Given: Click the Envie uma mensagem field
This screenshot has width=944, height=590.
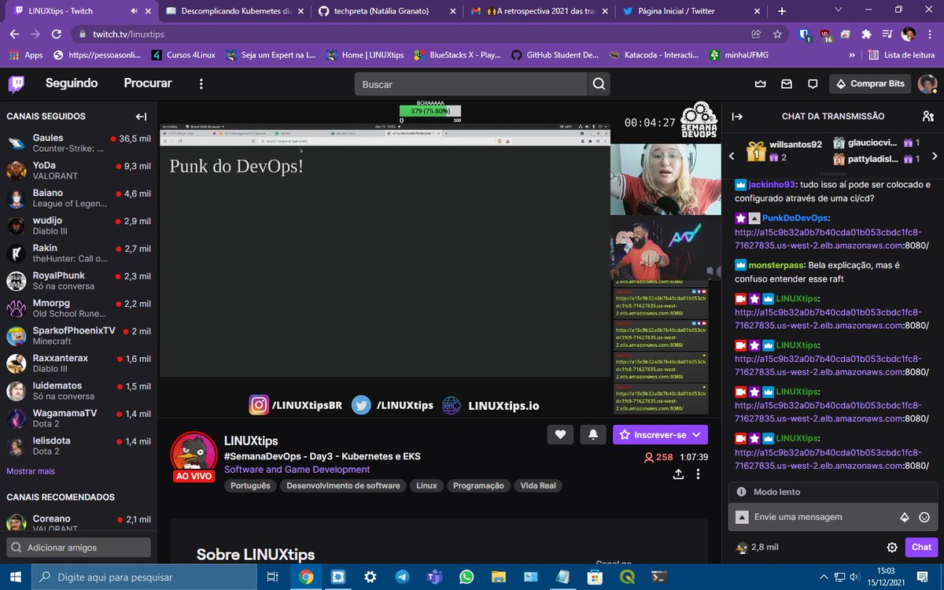Looking at the screenshot, I should (832, 517).
